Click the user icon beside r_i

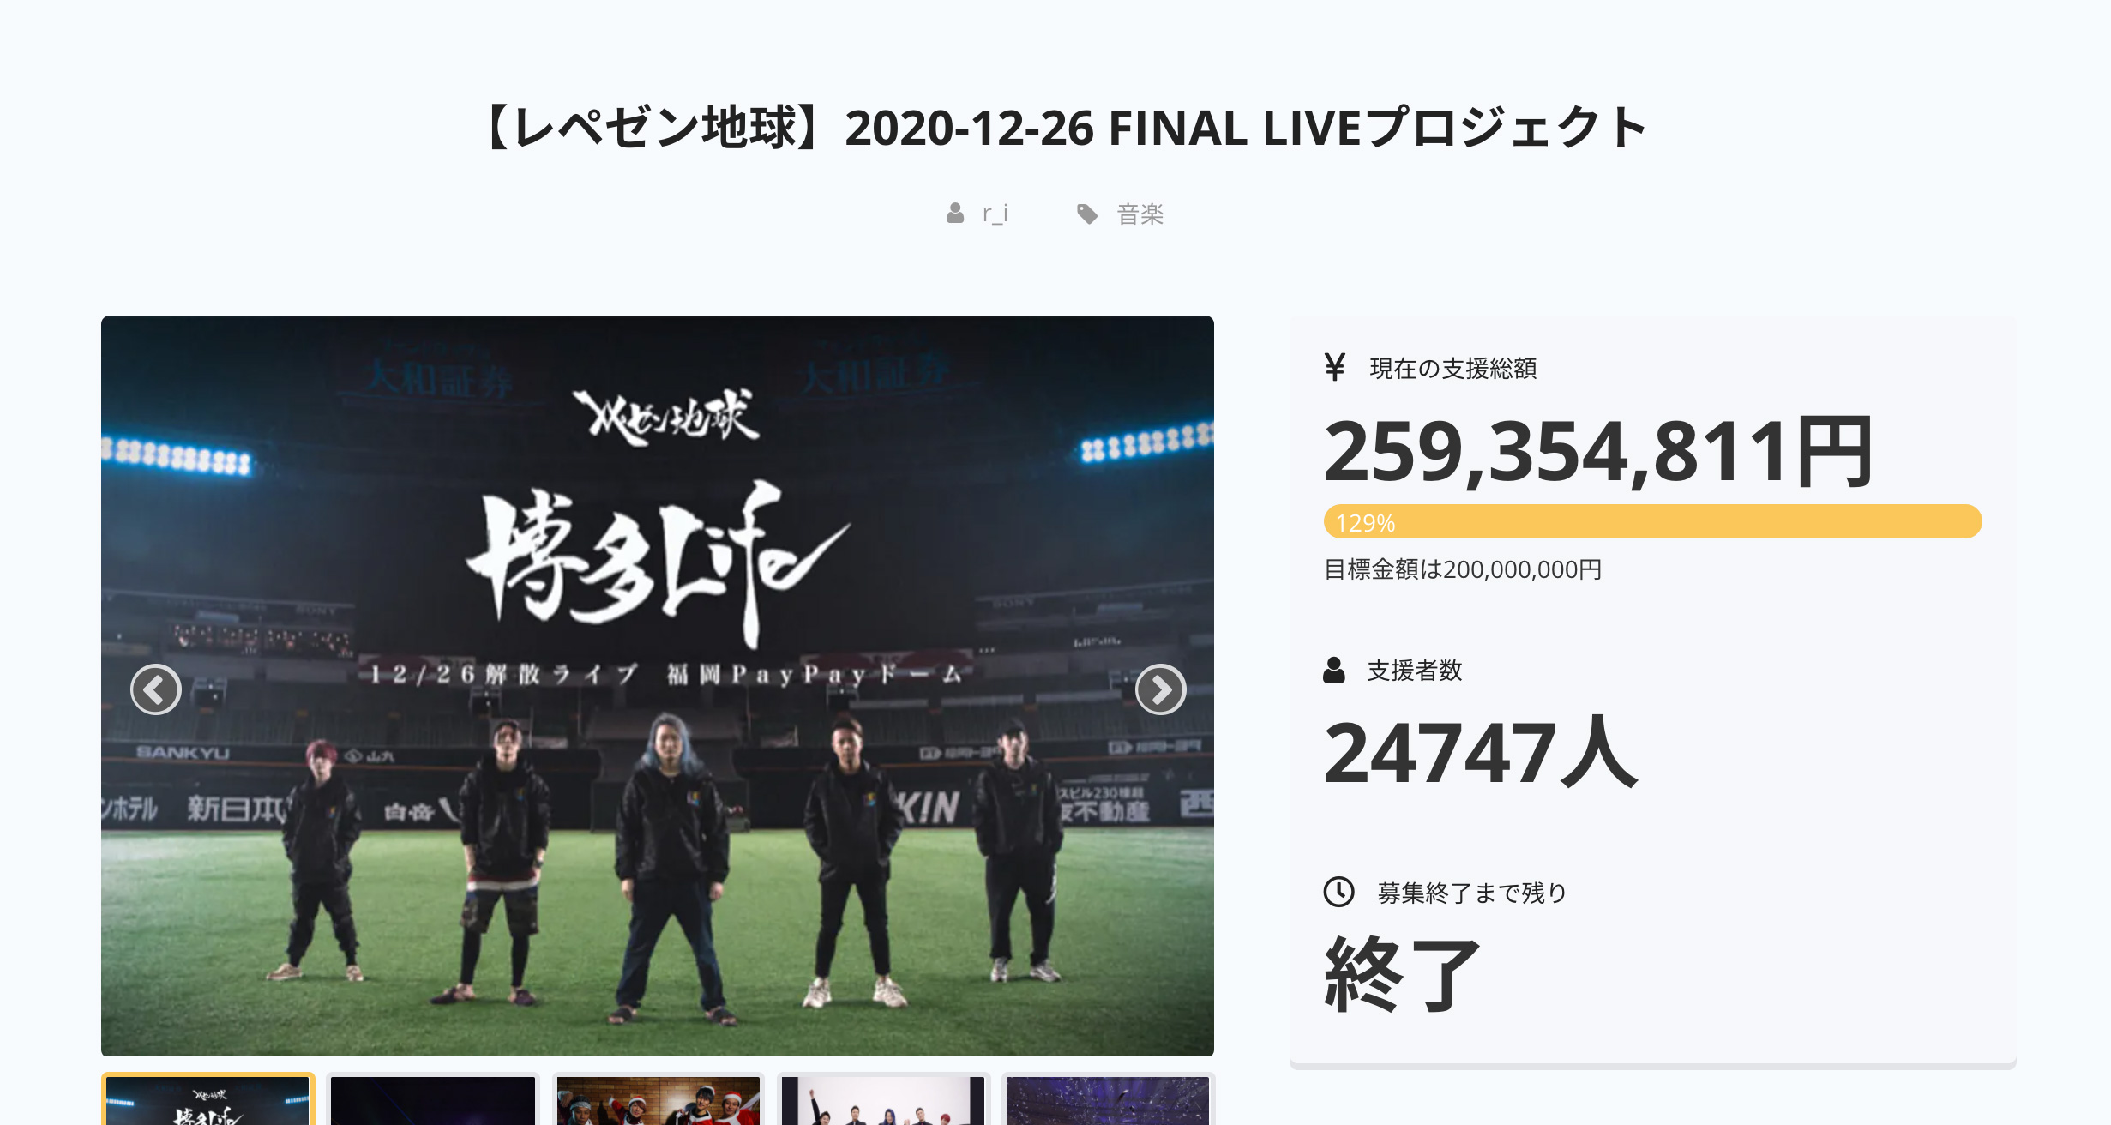955,214
